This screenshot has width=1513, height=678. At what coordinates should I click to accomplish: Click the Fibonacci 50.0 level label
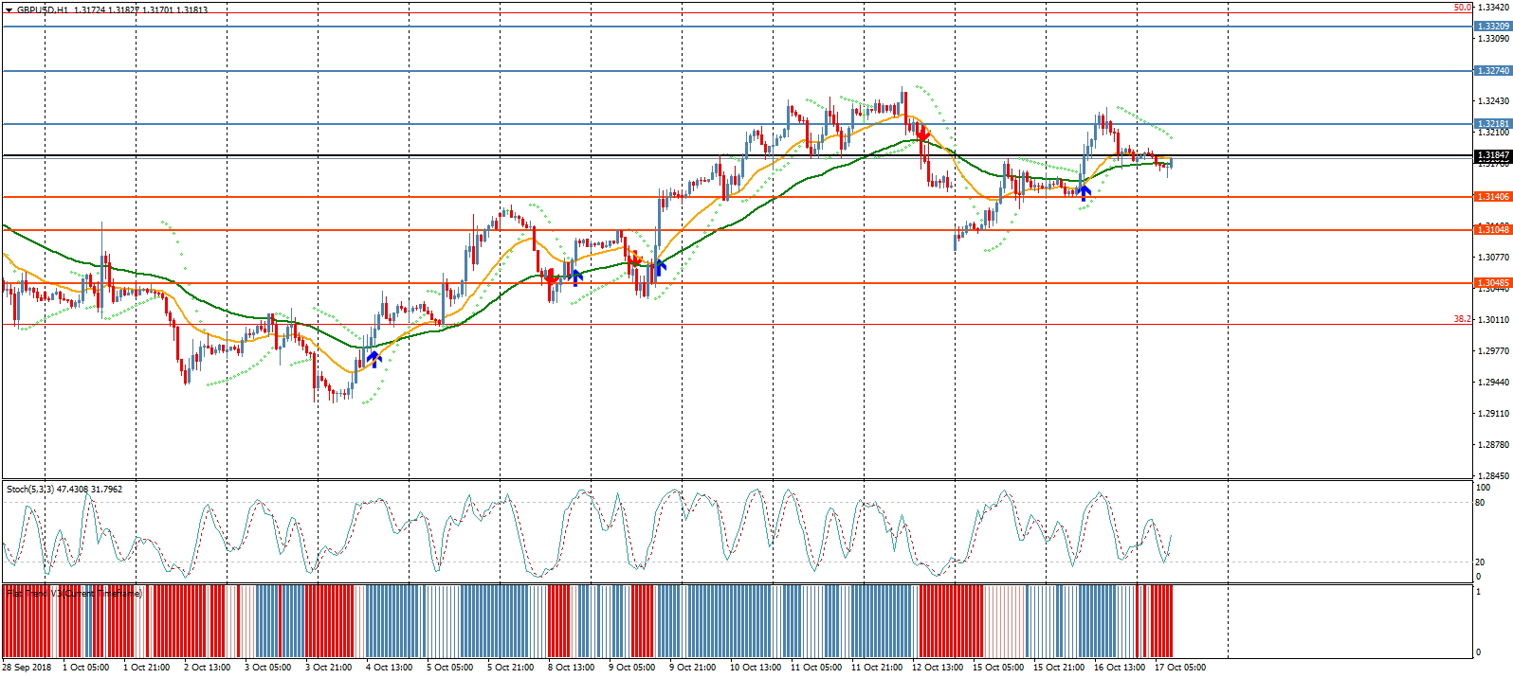coord(1462,8)
